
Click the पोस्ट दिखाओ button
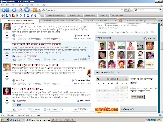click(x=138, y=97)
